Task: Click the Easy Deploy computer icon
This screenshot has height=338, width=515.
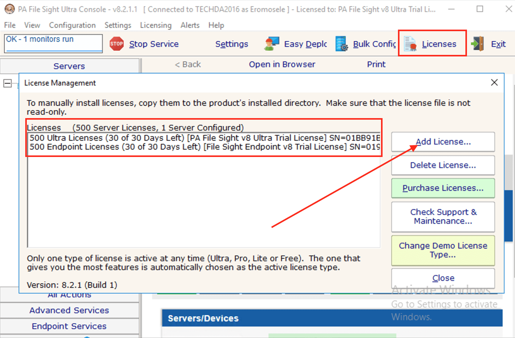Action: (271, 44)
